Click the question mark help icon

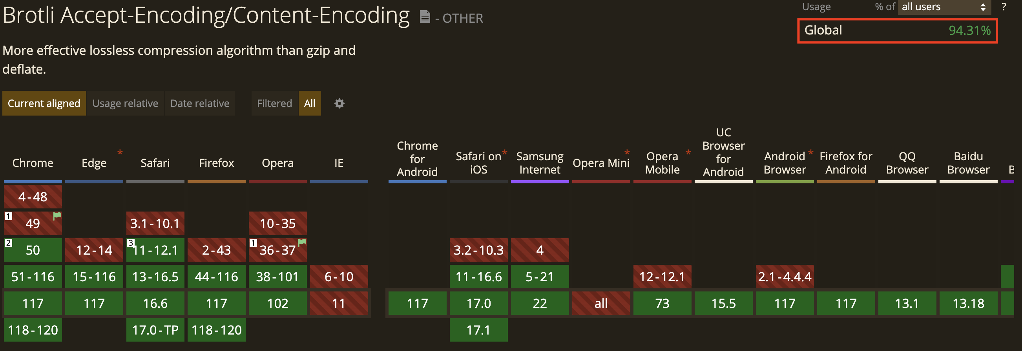1003,7
